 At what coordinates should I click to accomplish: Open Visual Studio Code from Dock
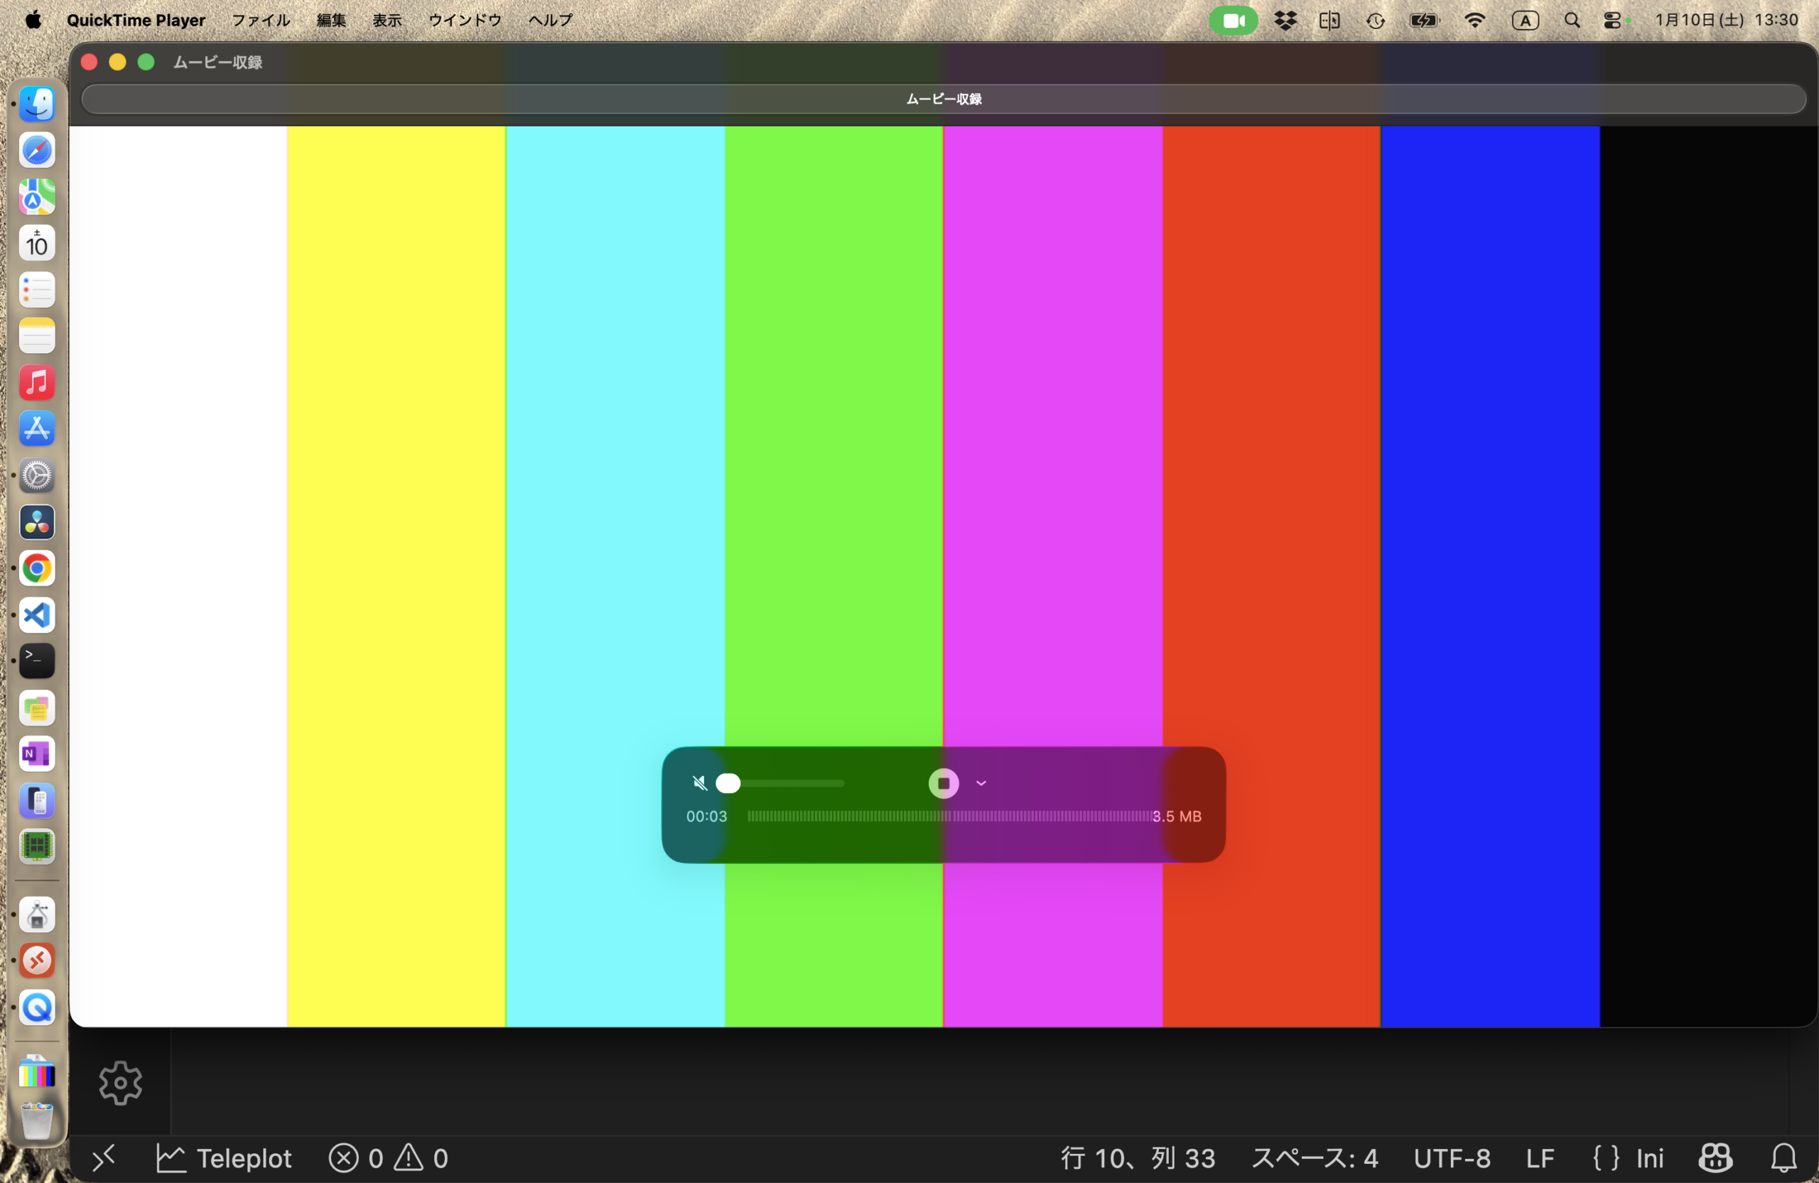point(37,615)
